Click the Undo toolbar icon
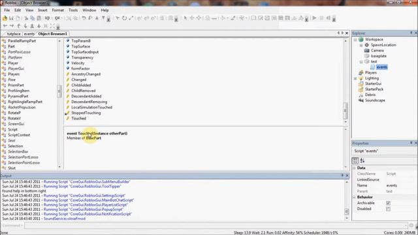The image size is (418, 235). 48,18
